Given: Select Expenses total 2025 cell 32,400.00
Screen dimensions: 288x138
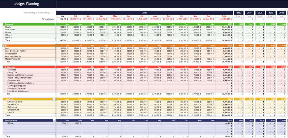Looking at the screenshot, I should pos(224,94).
